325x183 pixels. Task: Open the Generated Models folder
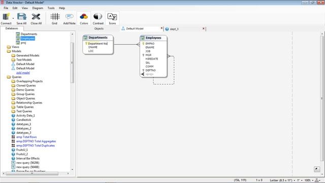pos(27,55)
